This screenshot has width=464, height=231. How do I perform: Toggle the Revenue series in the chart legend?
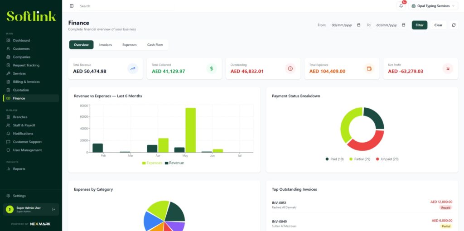(174, 163)
